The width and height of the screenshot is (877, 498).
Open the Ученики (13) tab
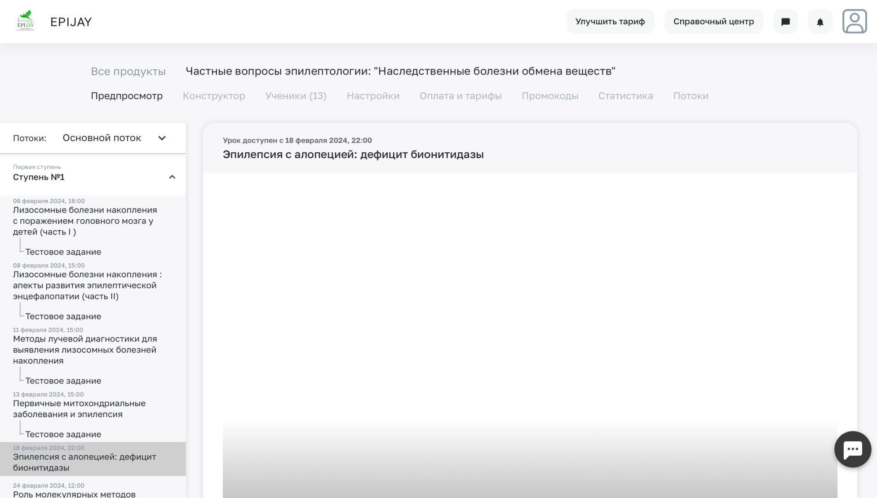[x=296, y=96]
